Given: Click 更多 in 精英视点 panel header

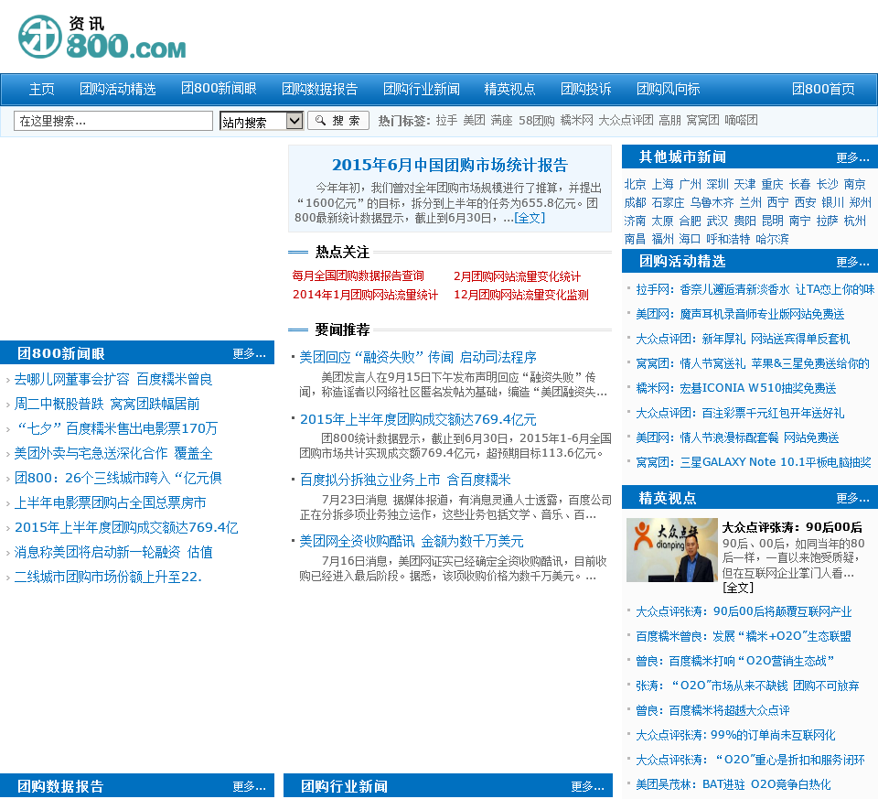Looking at the screenshot, I should (x=852, y=499).
